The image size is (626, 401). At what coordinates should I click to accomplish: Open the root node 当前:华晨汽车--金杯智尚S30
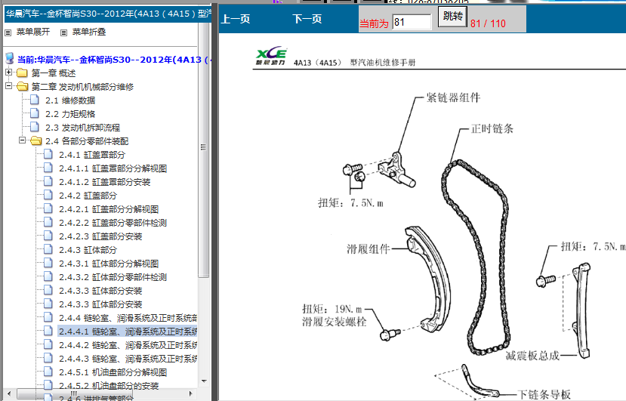pyautogui.click(x=114, y=60)
